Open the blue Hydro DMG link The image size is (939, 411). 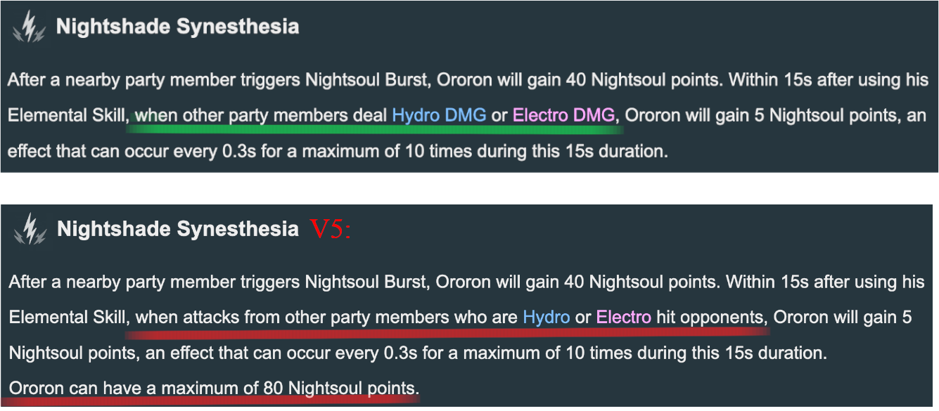[439, 115]
